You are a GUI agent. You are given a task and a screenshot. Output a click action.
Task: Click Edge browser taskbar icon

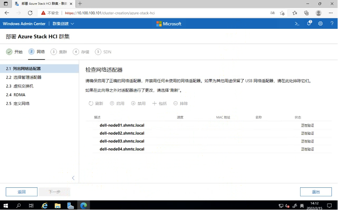(84, 206)
